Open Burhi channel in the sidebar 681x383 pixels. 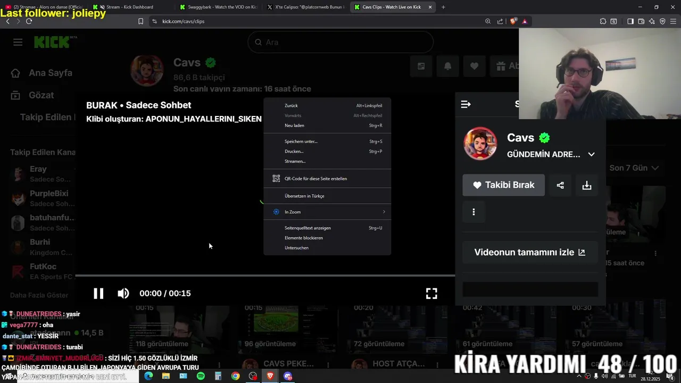(43, 247)
